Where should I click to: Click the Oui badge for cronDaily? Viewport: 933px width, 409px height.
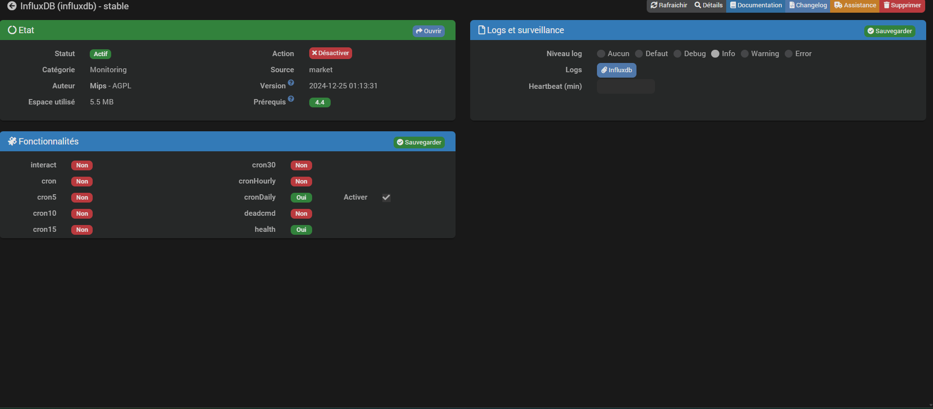pos(301,198)
